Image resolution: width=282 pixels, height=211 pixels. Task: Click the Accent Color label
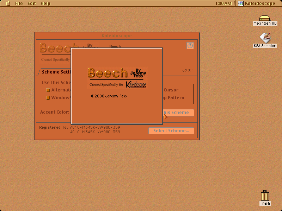pyautogui.click(x=55, y=112)
